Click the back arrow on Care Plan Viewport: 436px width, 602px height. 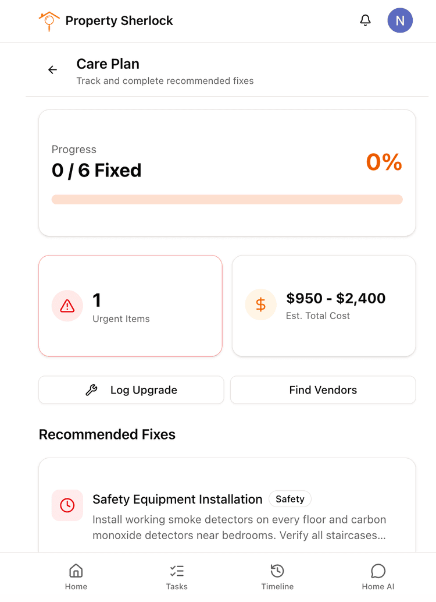52,69
